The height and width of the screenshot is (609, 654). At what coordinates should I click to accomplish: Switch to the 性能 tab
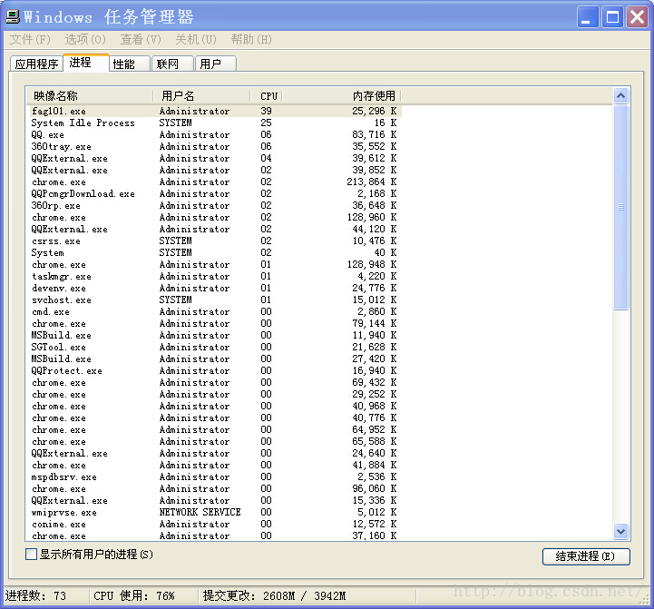point(130,64)
